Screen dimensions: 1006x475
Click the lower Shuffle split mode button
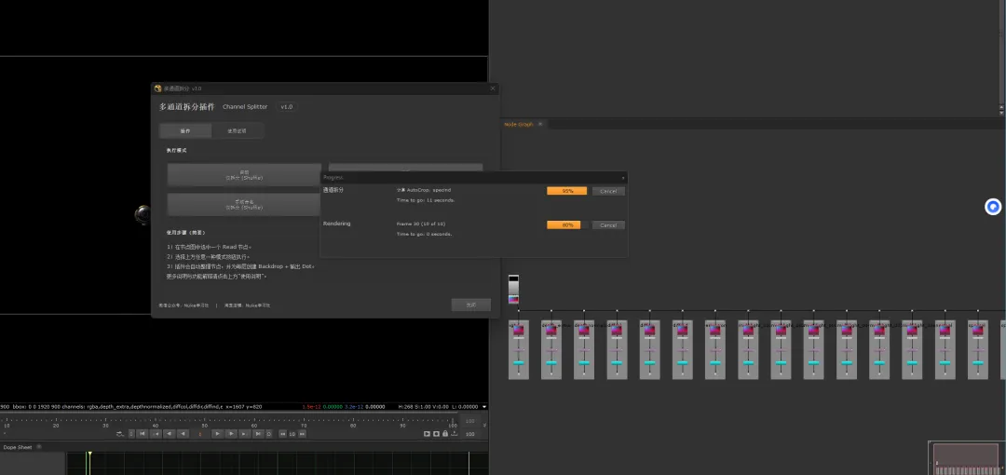pos(244,204)
